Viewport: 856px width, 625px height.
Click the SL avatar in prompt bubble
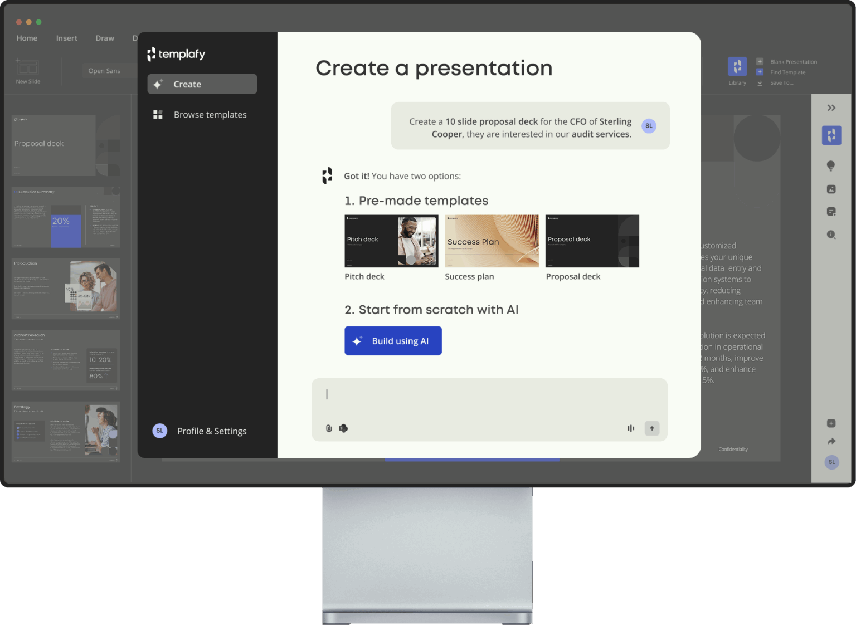[x=649, y=126]
